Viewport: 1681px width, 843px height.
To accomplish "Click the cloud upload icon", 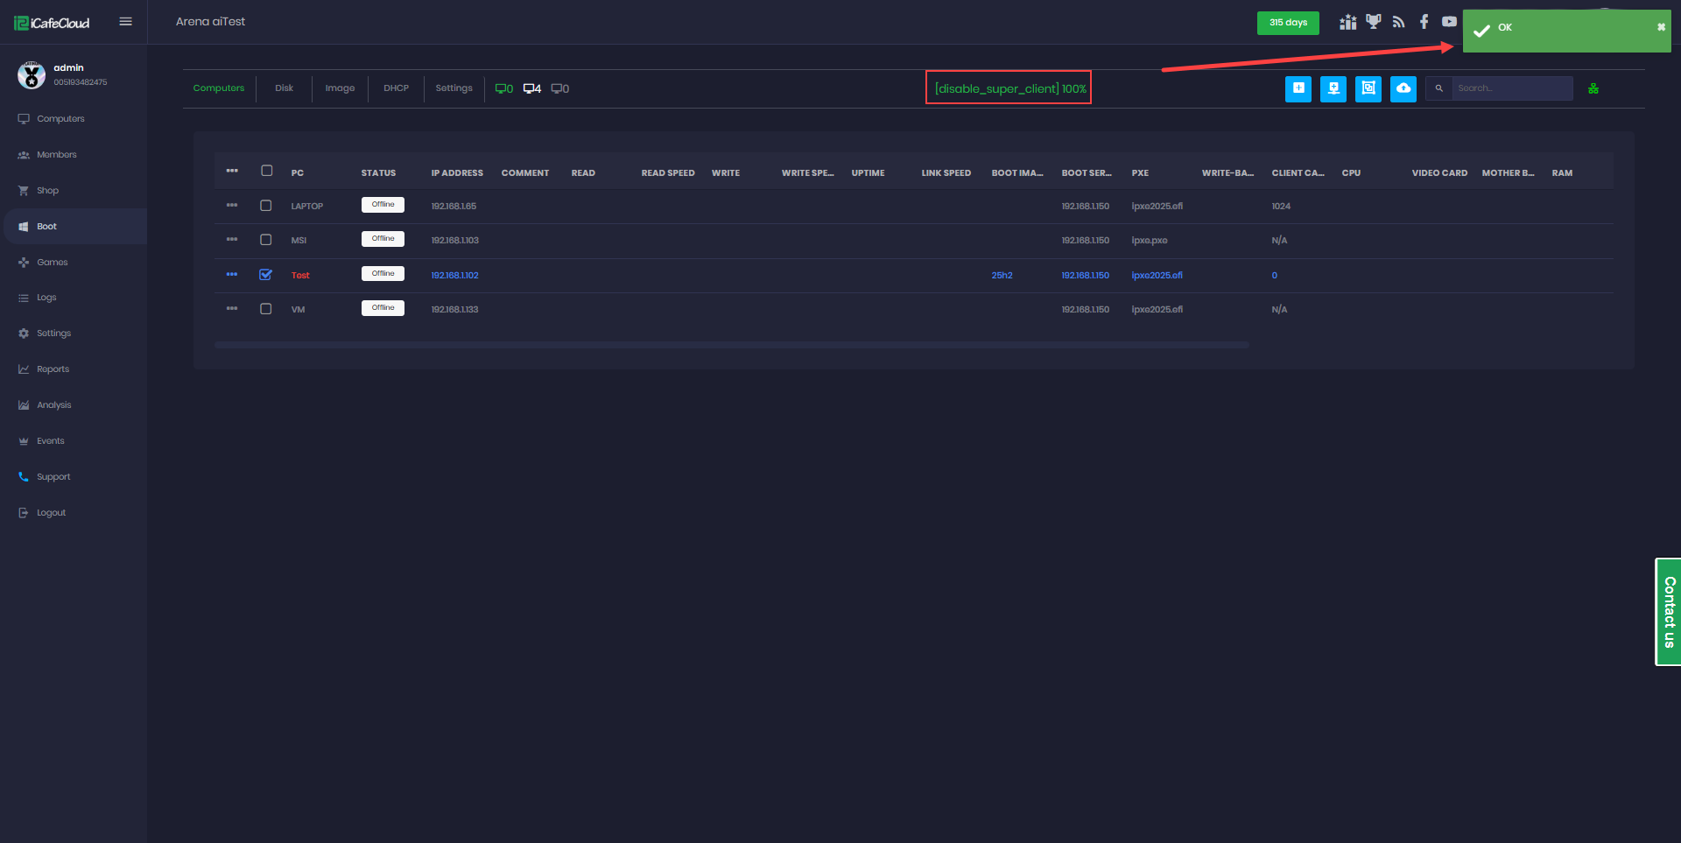I will tap(1403, 88).
